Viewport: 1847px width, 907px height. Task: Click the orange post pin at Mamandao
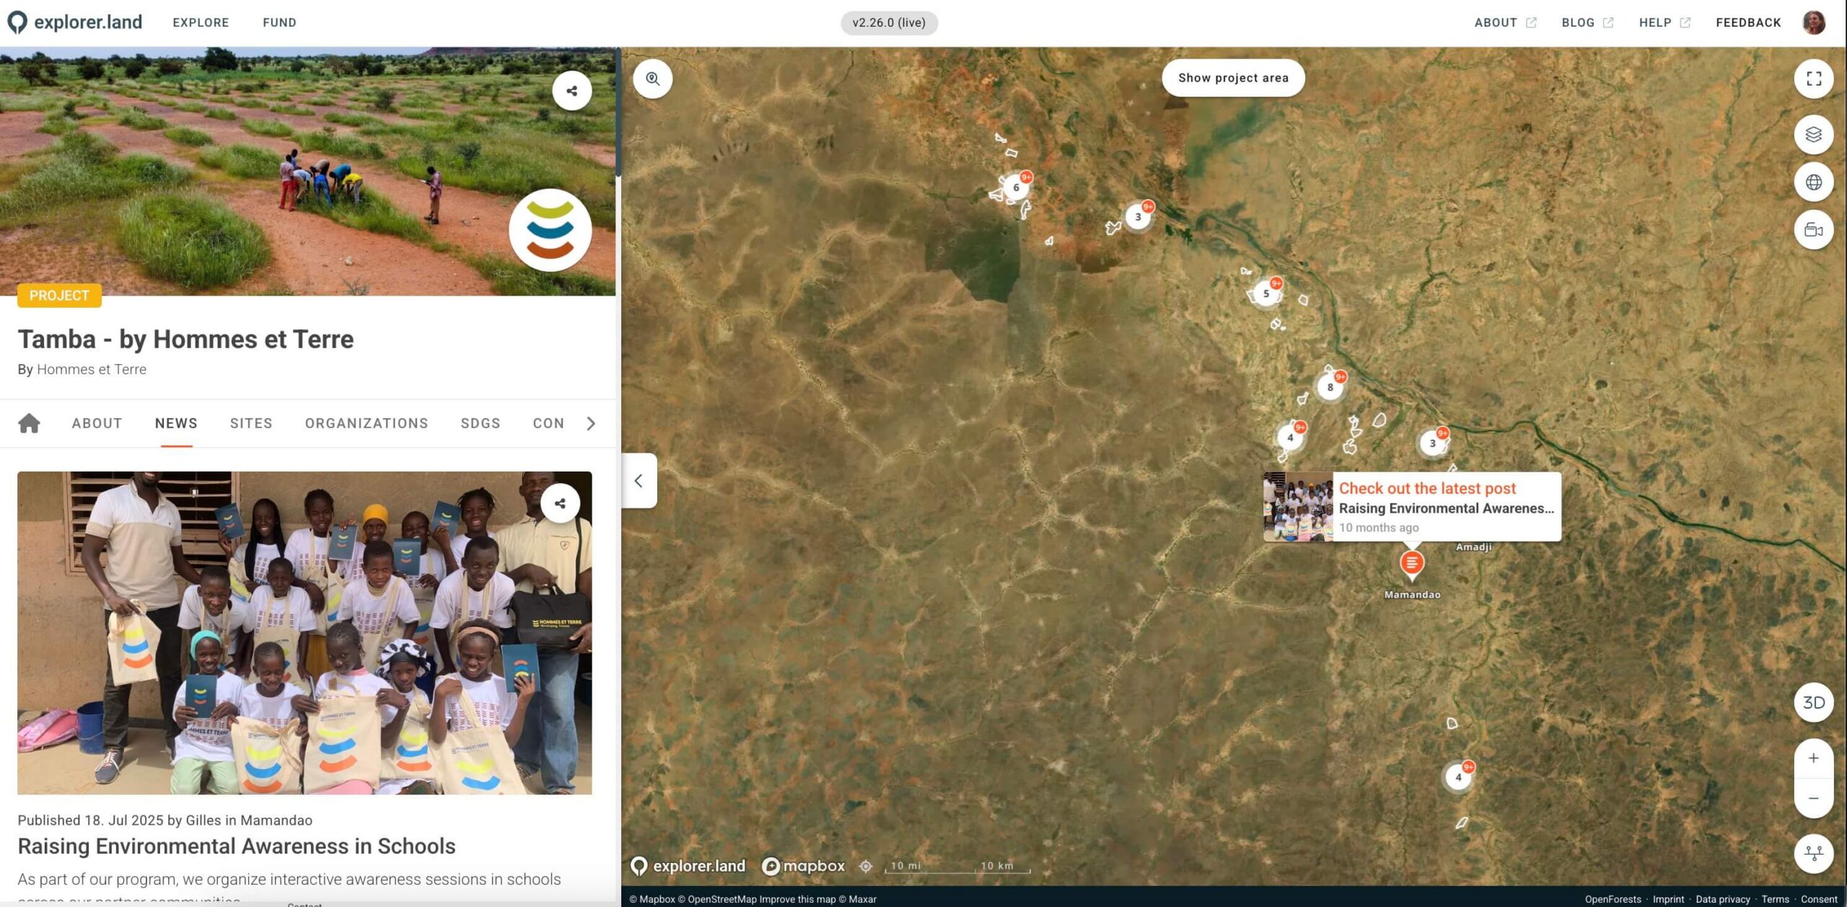[1412, 563]
